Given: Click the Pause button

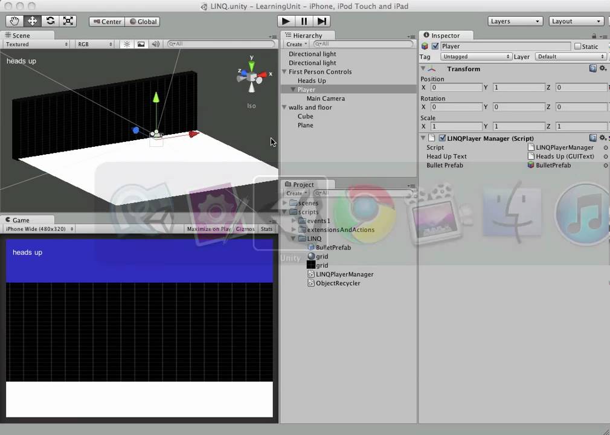Looking at the screenshot, I should pos(304,21).
